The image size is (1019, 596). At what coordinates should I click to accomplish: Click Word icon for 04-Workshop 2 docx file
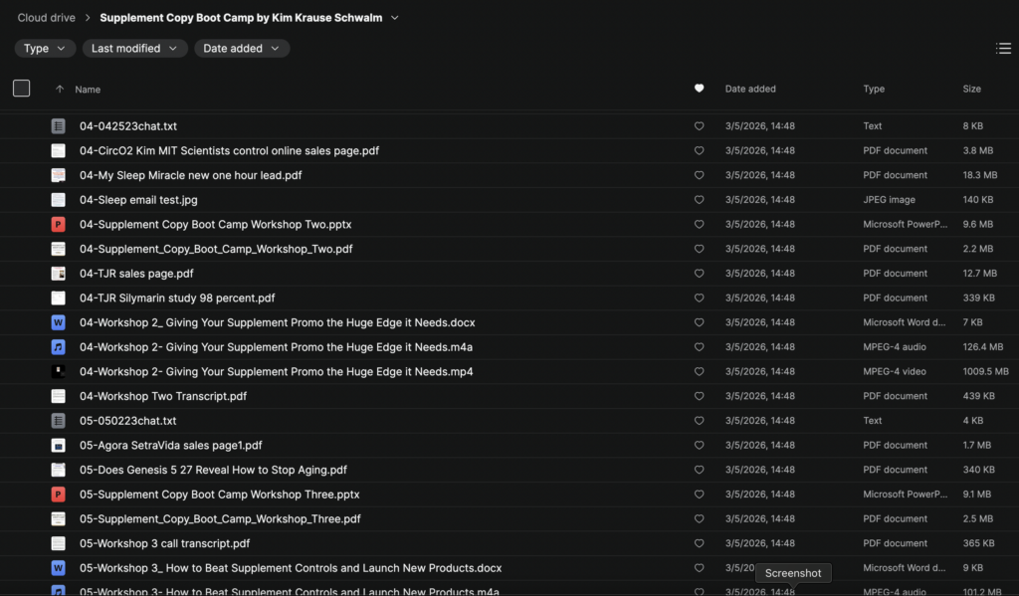[x=58, y=322]
